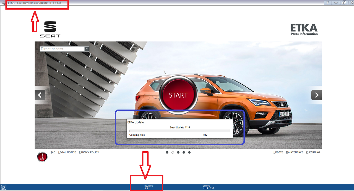
Task: Open the TAC link
Action: pos(53,152)
